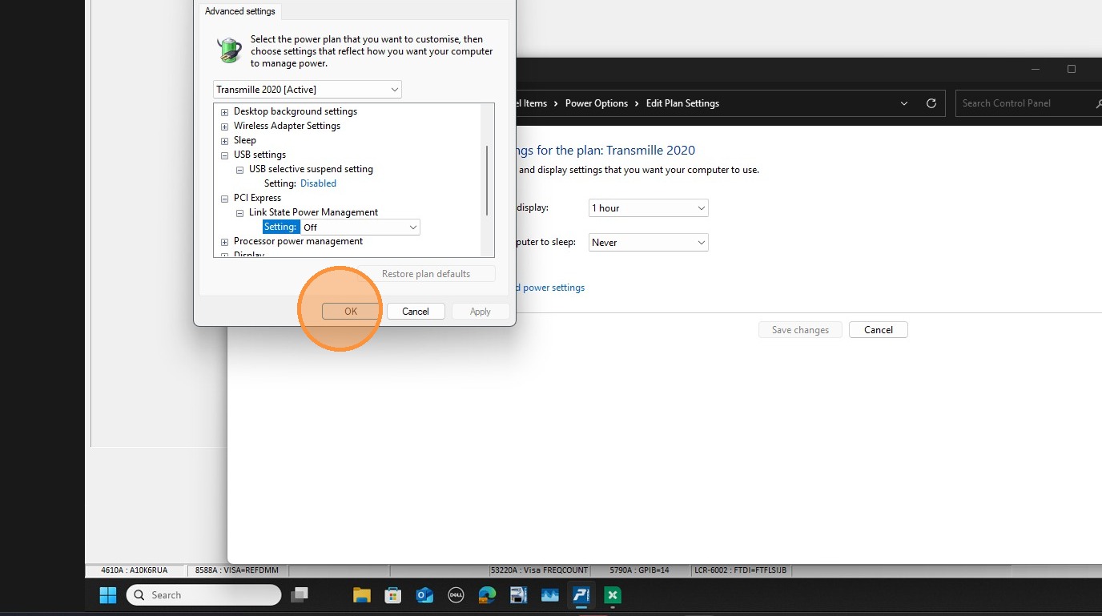Viewport: 1102px width, 616px height.
Task: Open the display timeout dropdown showing 1 hour
Action: point(649,208)
